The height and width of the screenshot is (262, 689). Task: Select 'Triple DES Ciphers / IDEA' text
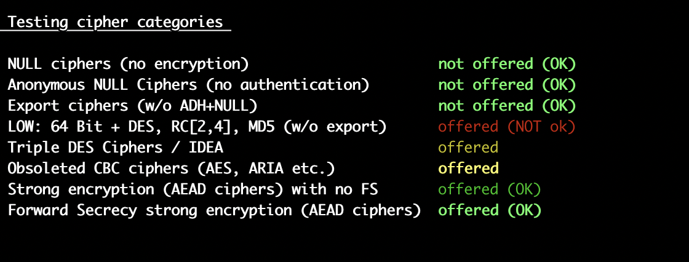click(x=116, y=148)
